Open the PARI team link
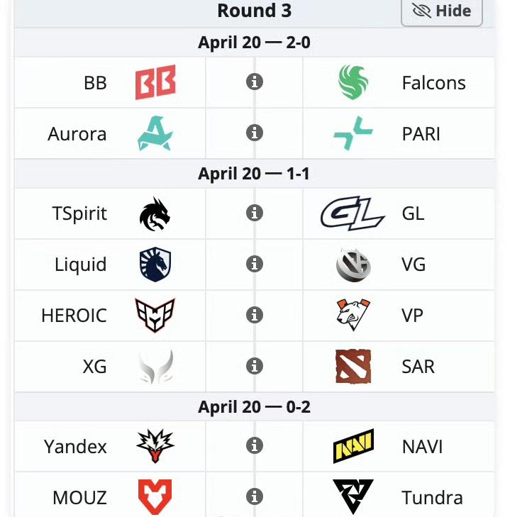The width and height of the screenshot is (505, 517). pos(421,133)
